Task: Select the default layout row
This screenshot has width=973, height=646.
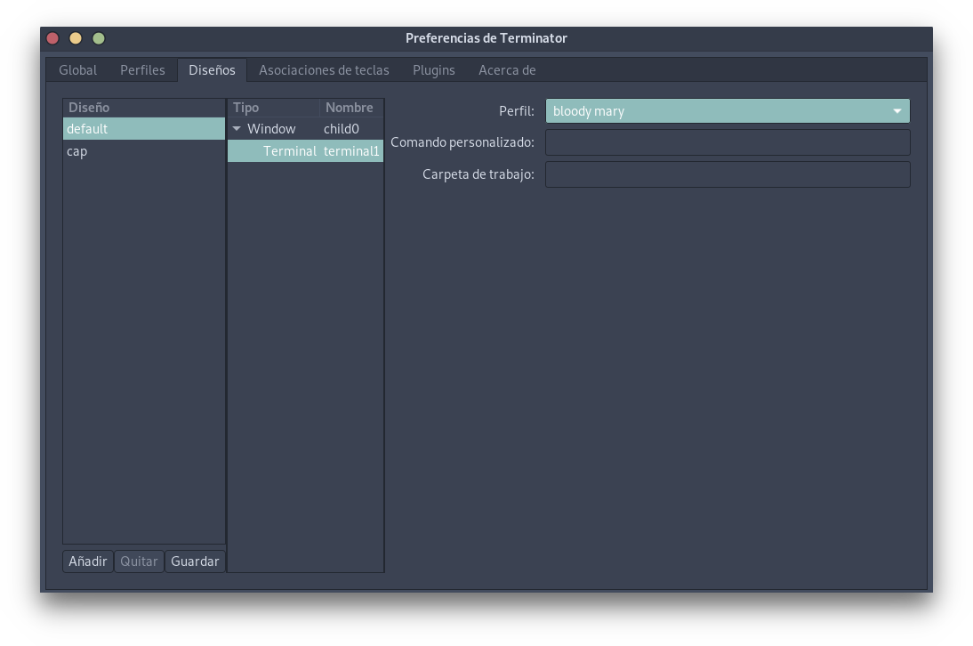Action: click(144, 128)
